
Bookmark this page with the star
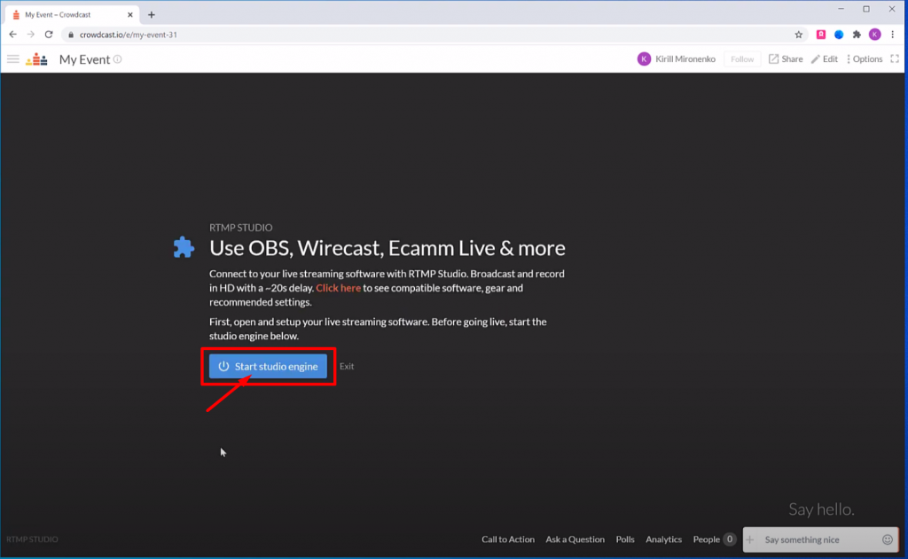point(799,35)
